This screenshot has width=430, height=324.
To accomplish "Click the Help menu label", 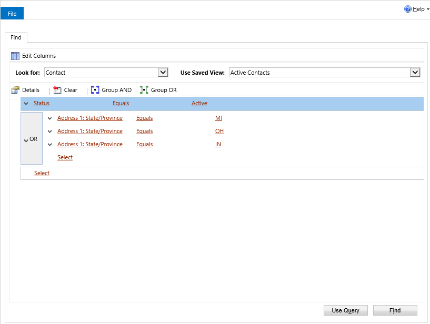I will click(418, 9).
